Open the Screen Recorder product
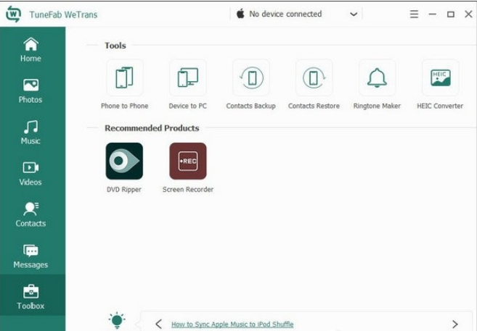Screen dimensions: 477x331 (x=187, y=161)
